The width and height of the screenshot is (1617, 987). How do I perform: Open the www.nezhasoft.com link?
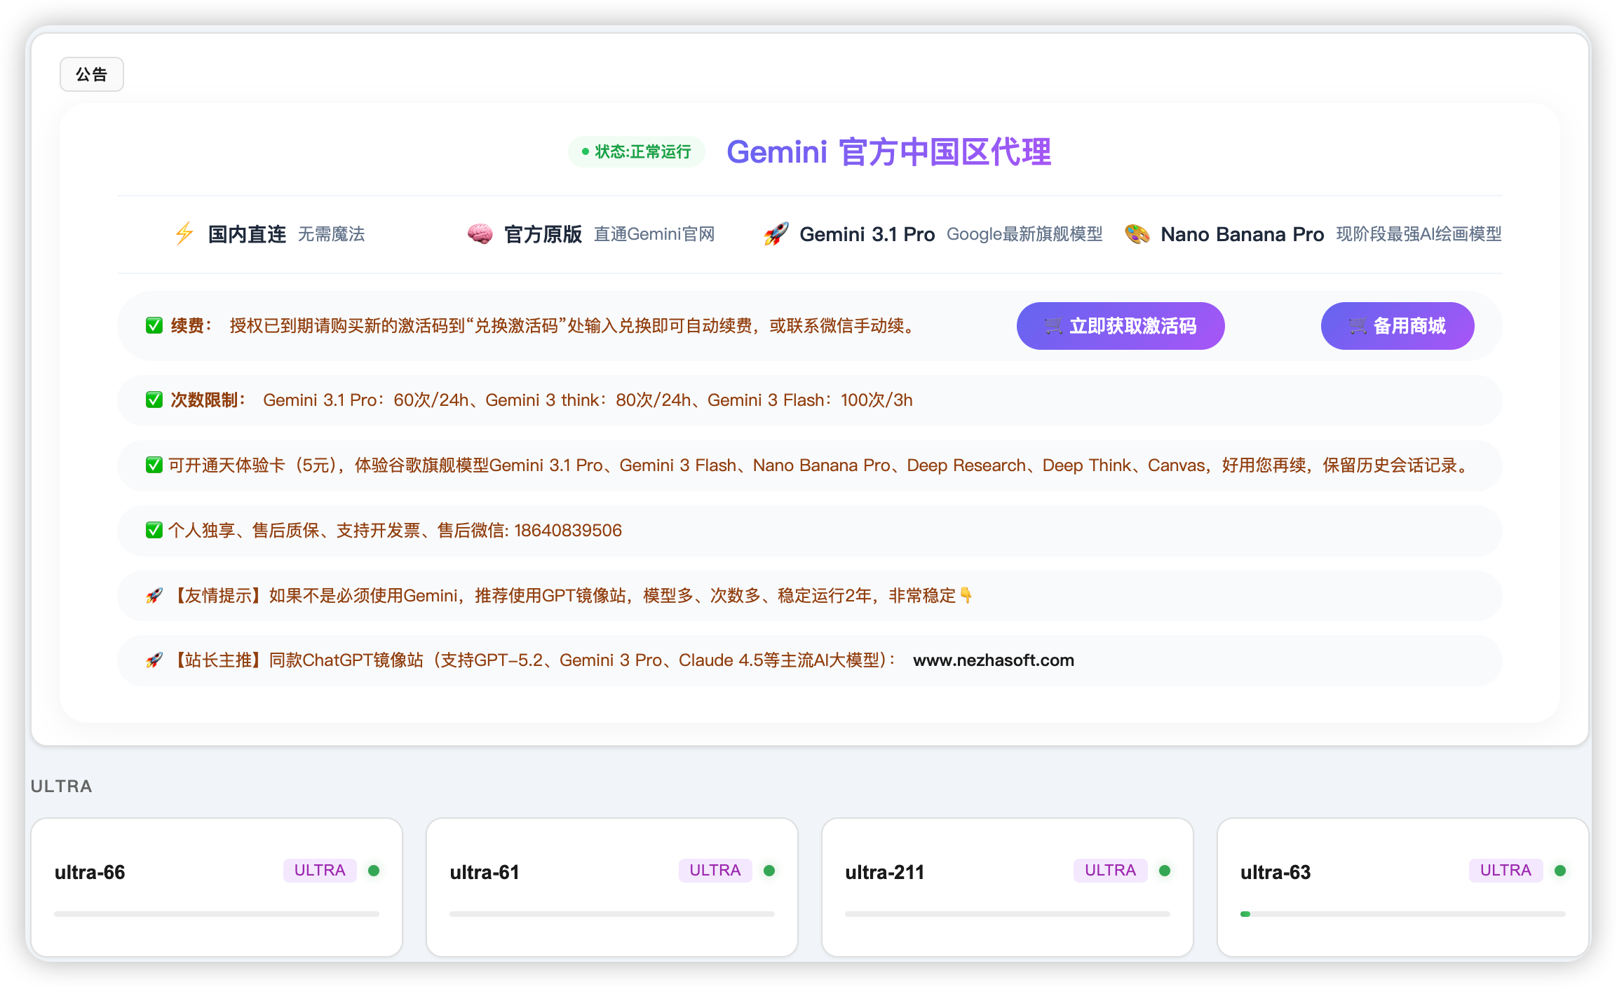tap(993, 660)
